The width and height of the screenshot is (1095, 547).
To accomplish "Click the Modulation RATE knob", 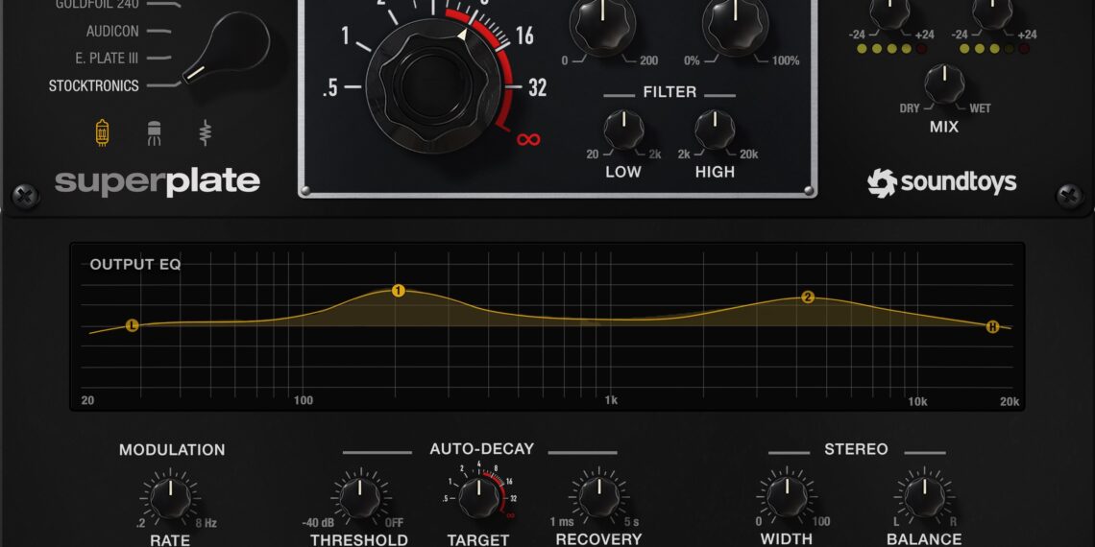I will click(170, 497).
